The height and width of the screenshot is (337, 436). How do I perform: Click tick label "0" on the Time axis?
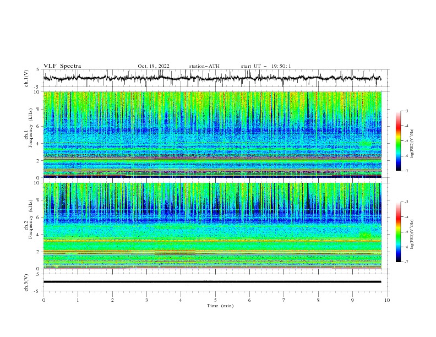[x=43, y=300]
